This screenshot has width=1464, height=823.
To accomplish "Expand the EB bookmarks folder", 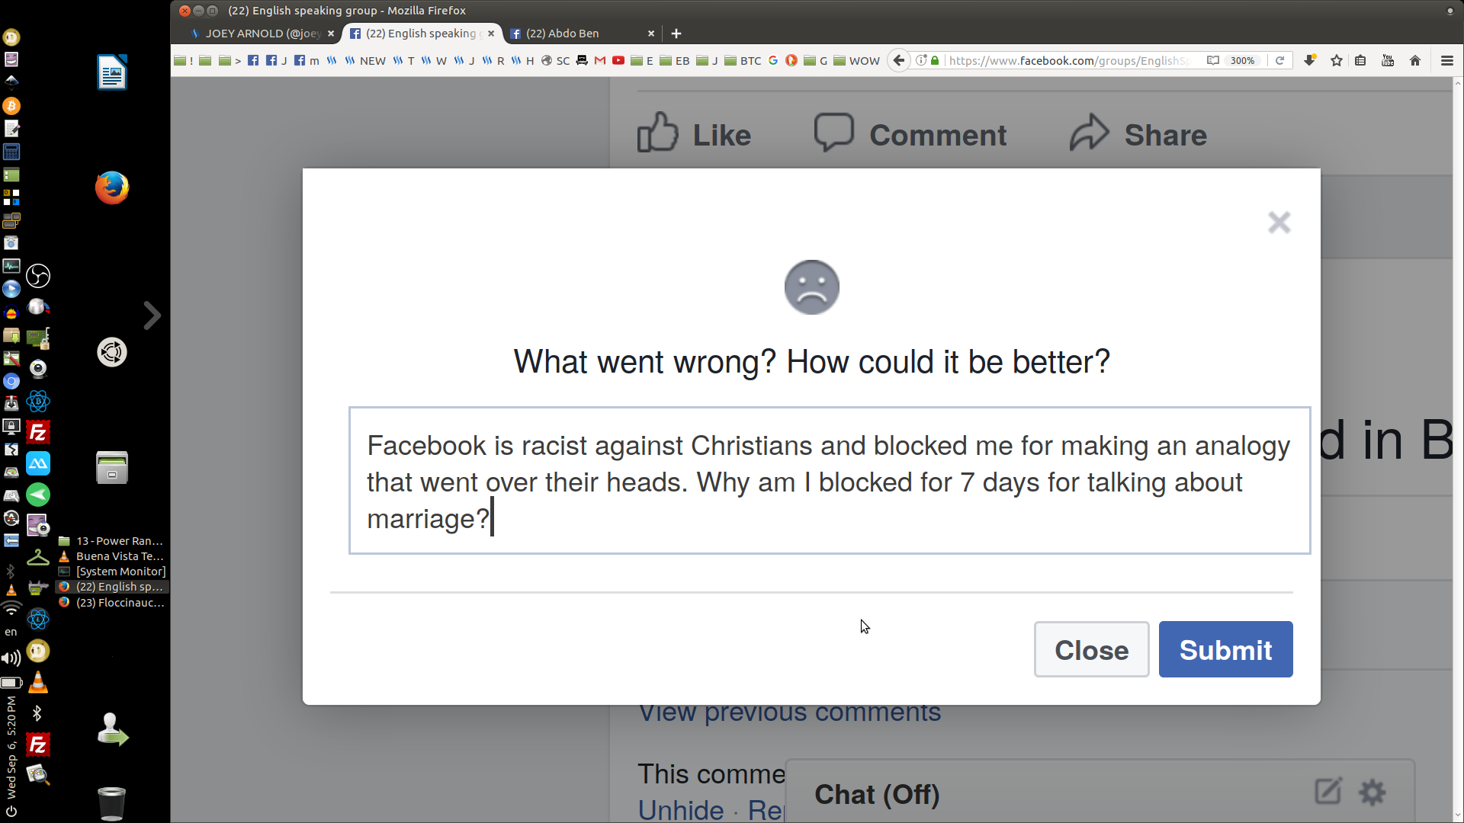I will 674,60.
